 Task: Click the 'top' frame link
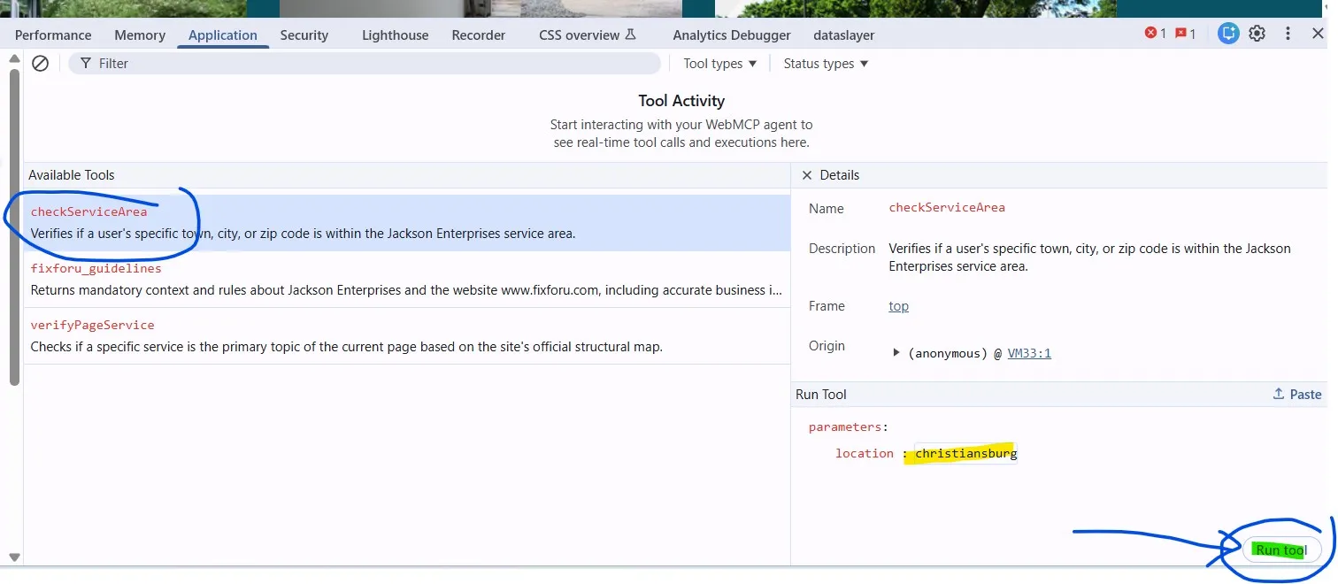tap(899, 306)
